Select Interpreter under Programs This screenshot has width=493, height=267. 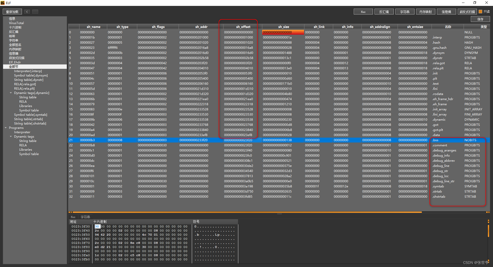point(22,132)
